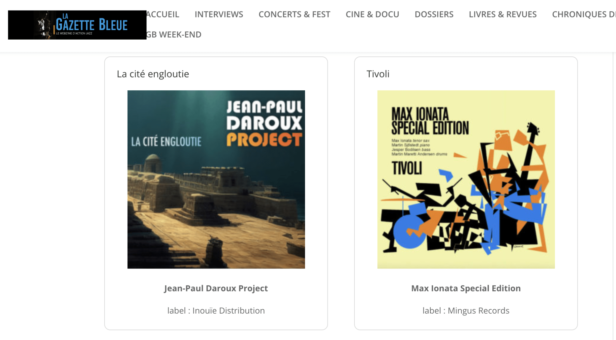Select Jean-Paul Daroux Project artist name
The image size is (616, 340).
tap(216, 288)
